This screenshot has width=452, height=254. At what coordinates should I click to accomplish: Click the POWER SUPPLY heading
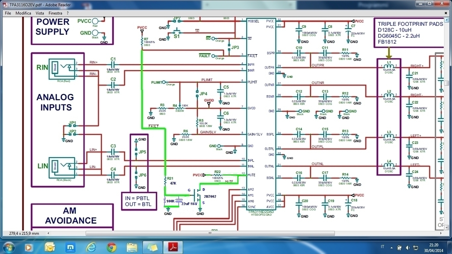click(x=53, y=27)
